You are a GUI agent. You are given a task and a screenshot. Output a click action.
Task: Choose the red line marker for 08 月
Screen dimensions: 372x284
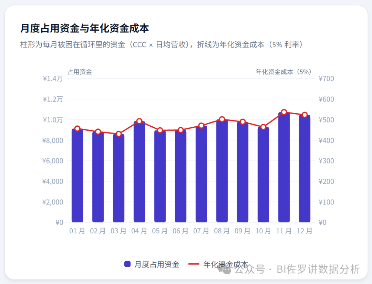(x=222, y=119)
